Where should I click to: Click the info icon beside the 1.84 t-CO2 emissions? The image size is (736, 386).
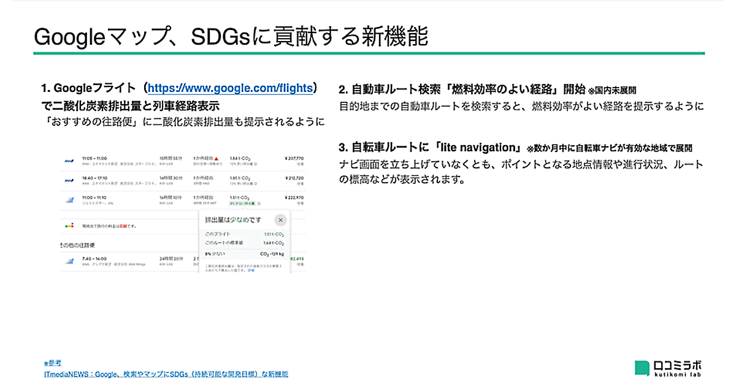[256, 165]
